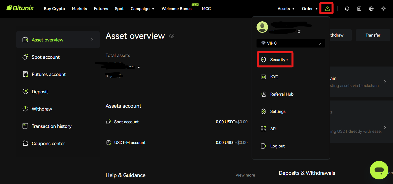Open total assets currency dropdown arrow
This screenshot has width=393, height=184.
click(139, 67)
